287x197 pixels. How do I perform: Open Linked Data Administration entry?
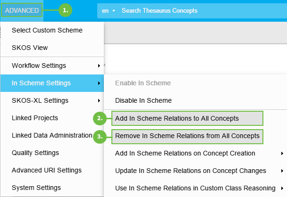[52, 135]
